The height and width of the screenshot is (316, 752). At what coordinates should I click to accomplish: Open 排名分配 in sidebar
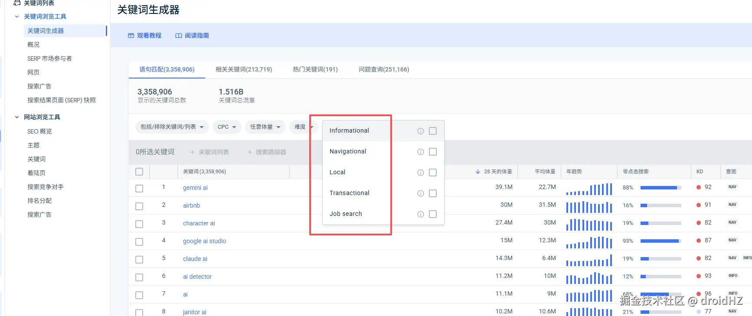[39, 201]
